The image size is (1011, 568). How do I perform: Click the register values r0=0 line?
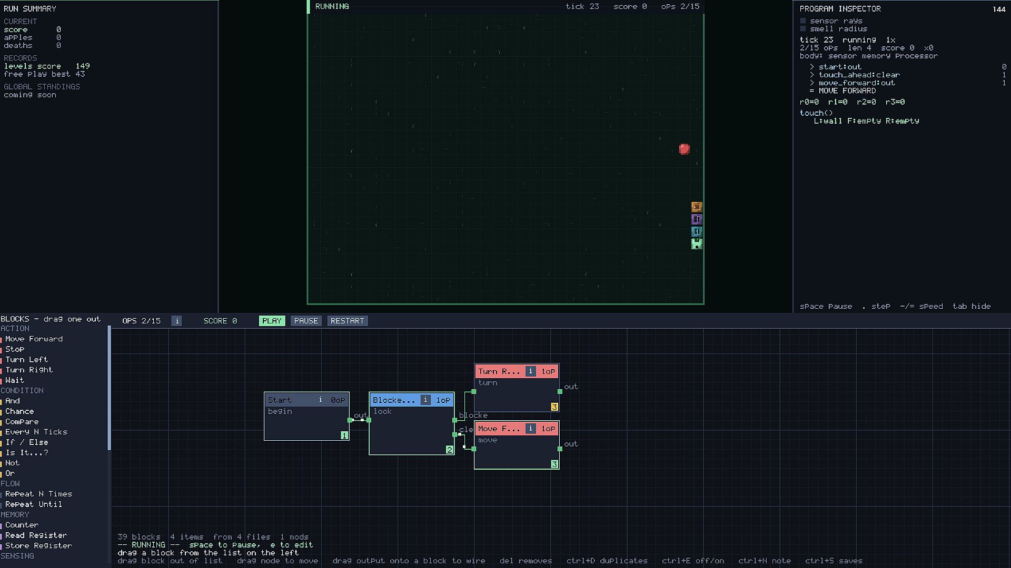pos(852,102)
